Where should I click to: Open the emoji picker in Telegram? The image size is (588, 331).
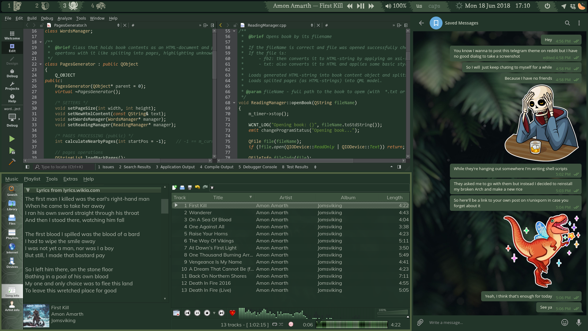pos(565,322)
